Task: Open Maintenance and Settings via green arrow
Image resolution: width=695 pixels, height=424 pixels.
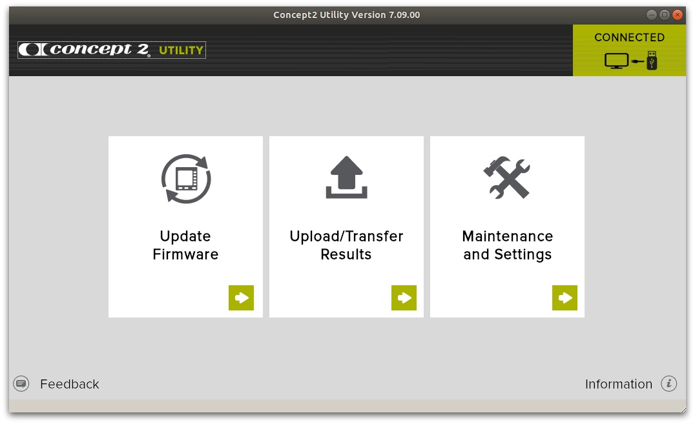Action: coord(565,298)
